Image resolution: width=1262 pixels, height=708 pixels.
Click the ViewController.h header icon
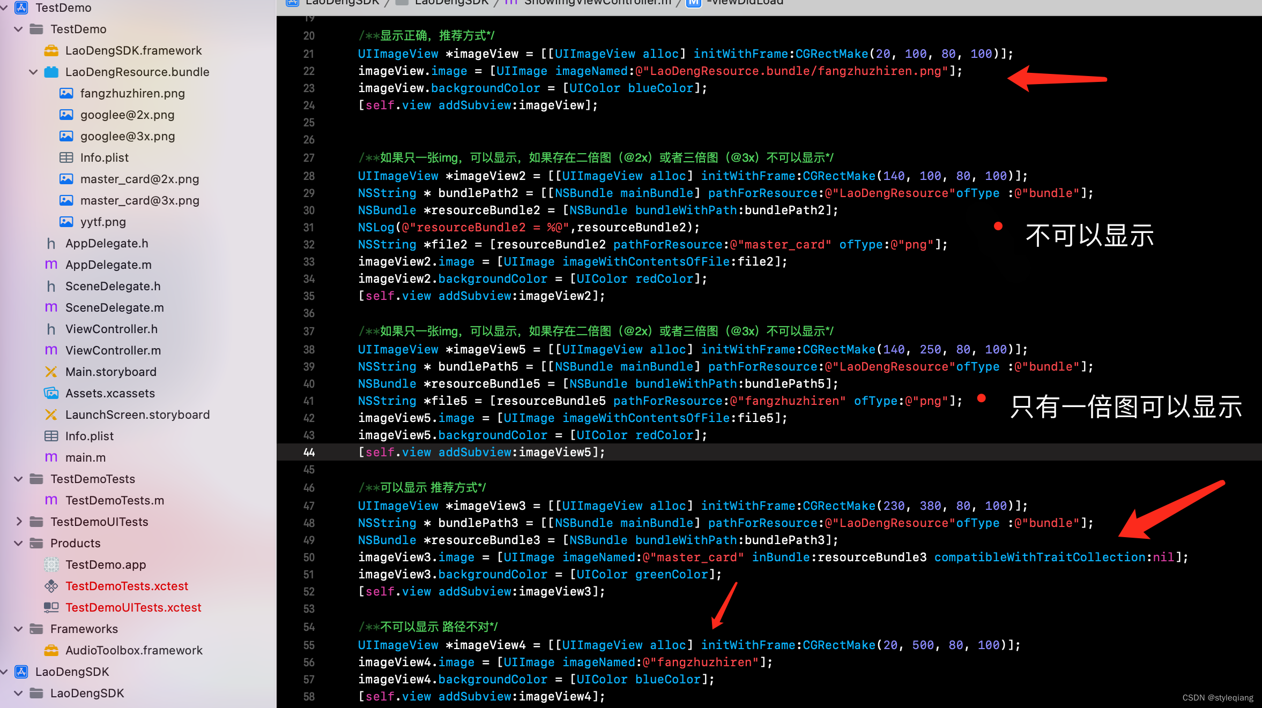point(51,329)
